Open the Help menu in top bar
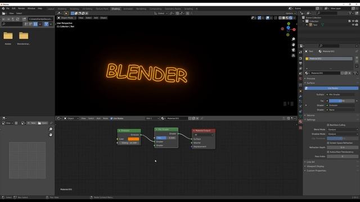Screen dimensions: 360x202 click(x=40, y=8)
